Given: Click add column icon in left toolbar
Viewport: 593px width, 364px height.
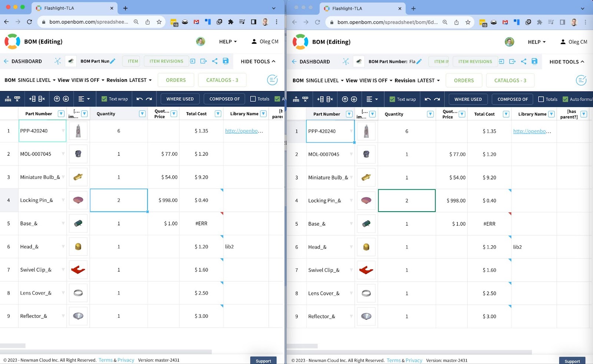Looking at the screenshot, I should pyautogui.click(x=32, y=99).
